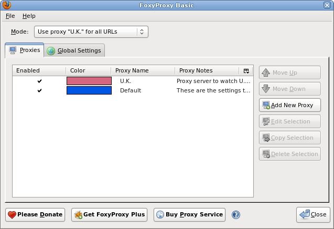Toggle the enabled checkmark for the U.K. proxy
The image size is (334, 229).
[x=39, y=81]
